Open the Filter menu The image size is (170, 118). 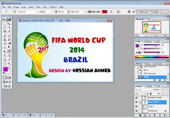coord(38,6)
